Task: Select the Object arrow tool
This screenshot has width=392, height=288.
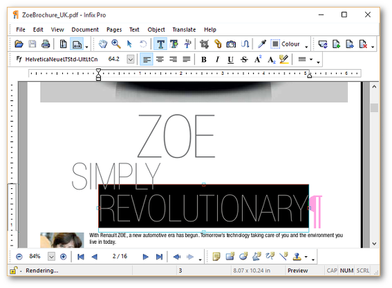Action: coord(129,44)
